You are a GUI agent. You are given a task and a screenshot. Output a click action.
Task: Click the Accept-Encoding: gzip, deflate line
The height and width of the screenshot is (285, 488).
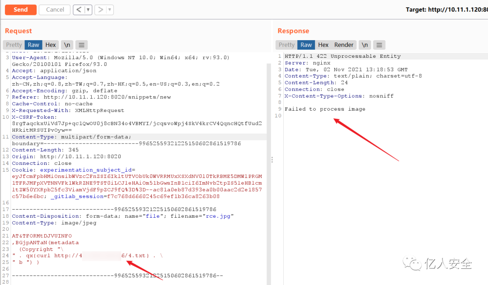(x=65, y=90)
